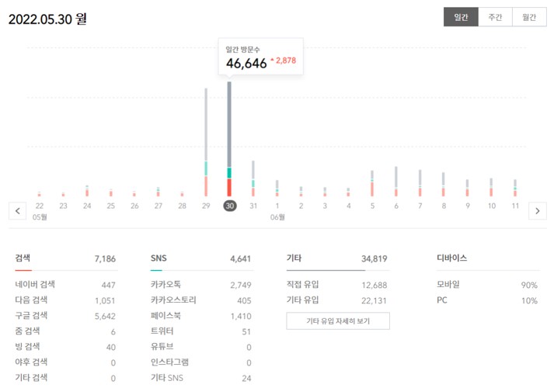Select June 6 on the chart axis
This screenshot has height=388, width=554.
(396, 206)
